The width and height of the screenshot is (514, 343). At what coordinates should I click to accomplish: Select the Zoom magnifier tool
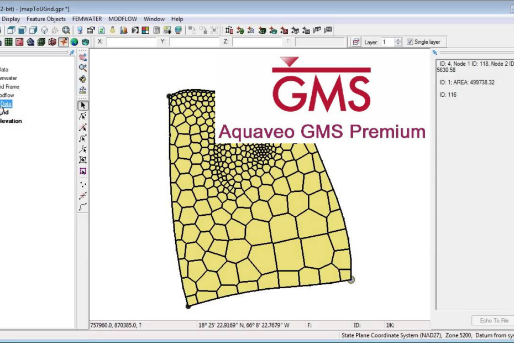tap(82, 68)
